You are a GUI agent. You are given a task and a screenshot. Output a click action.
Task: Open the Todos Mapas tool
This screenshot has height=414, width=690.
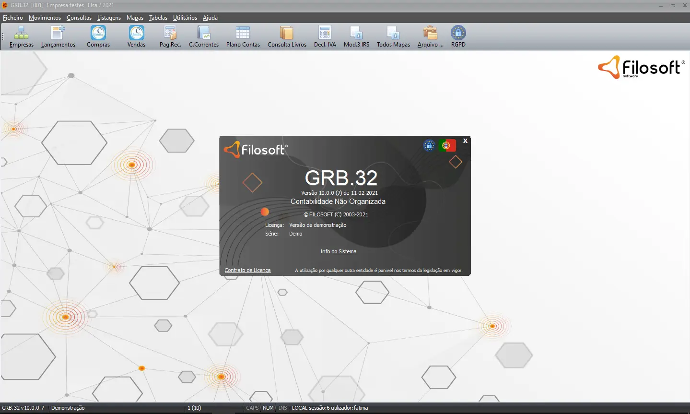click(x=393, y=36)
